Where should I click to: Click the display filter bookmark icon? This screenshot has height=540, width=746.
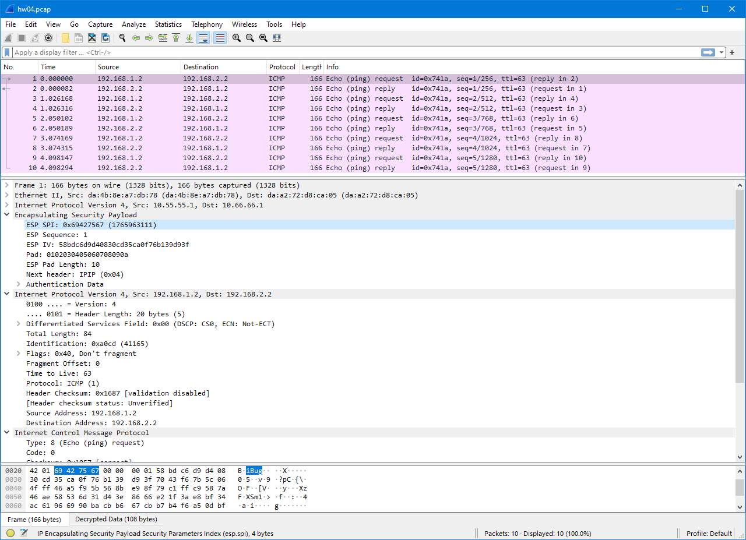point(8,52)
